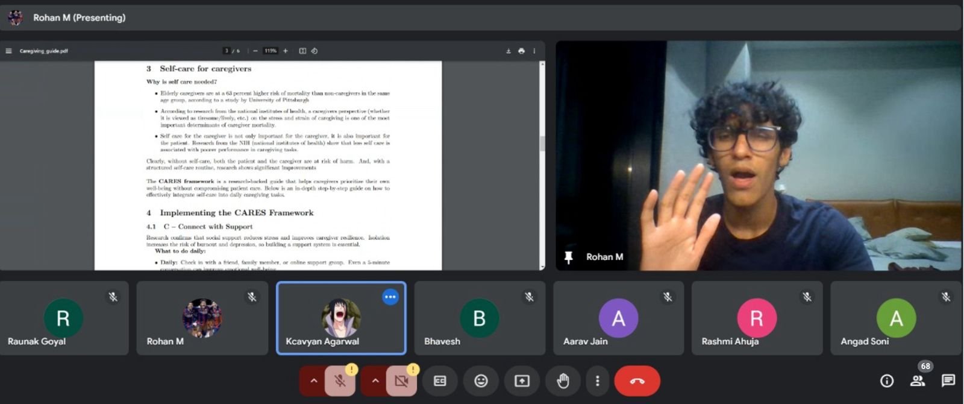
Task: Click the present now screen share icon
Action: click(522, 381)
